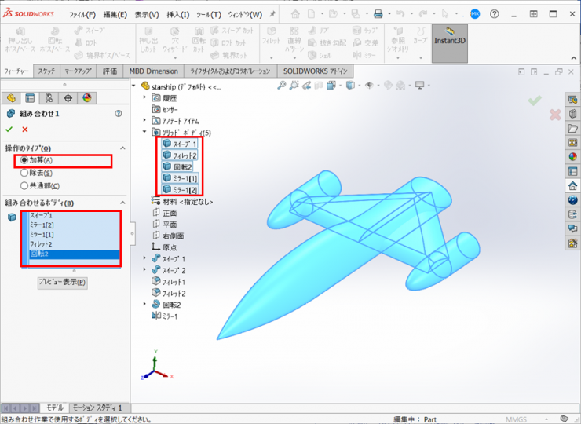This screenshot has width=581, height=424.
Task: Switch to the モーション スタディ 1 tab
Action: [x=97, y=408]
